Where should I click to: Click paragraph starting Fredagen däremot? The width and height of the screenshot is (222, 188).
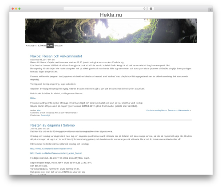click(x=60, y=158)
